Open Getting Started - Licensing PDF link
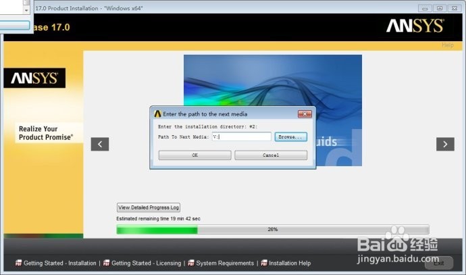466x275 pixels. point(143,263)
